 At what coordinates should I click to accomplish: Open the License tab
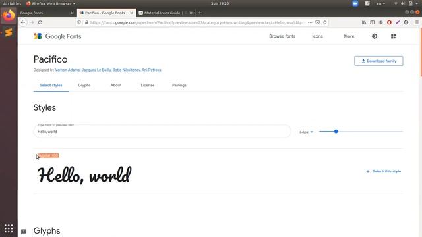tap(148, 85)
